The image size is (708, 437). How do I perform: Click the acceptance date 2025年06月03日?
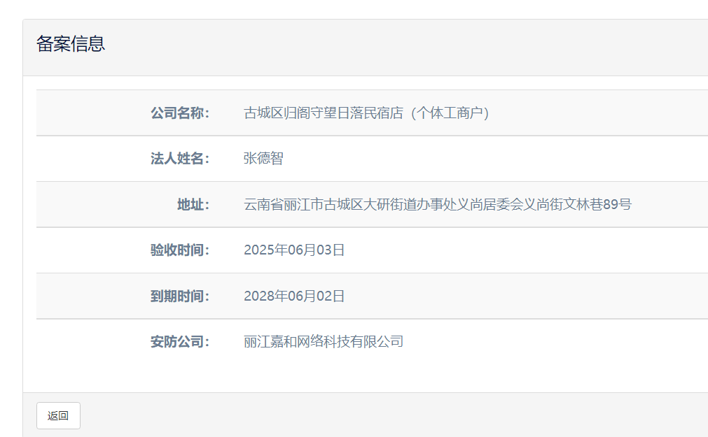coord(294,250)
